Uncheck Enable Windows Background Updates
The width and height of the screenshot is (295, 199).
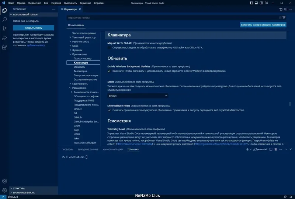[109, 71]
